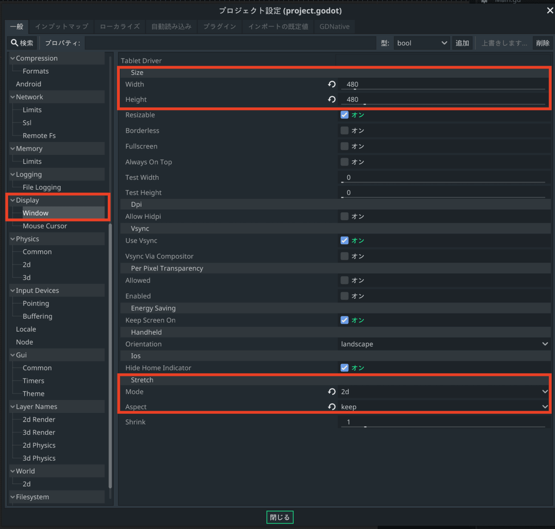Open the インプットマップ tab
555x529 pixels.
(x=62, y=26)
